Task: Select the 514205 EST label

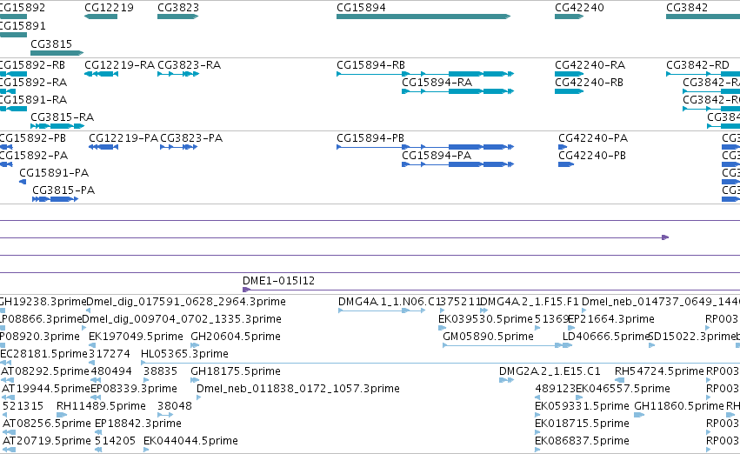Action: pos(115,441)
